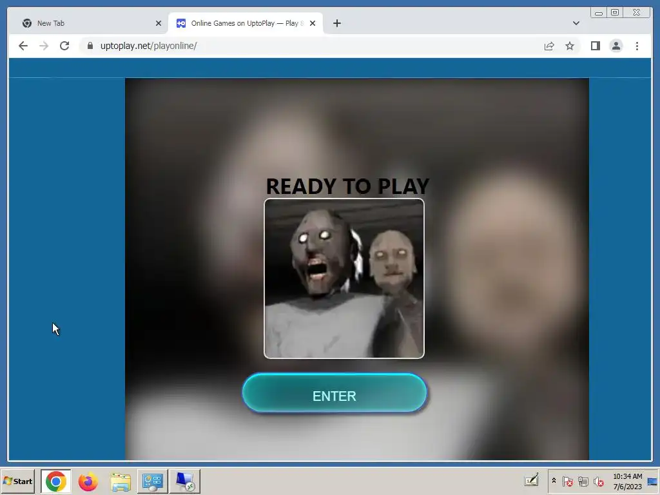Share this page using share icon
Image resolution: width=660 pixels, height=495 pixels.
coord(549,46)
